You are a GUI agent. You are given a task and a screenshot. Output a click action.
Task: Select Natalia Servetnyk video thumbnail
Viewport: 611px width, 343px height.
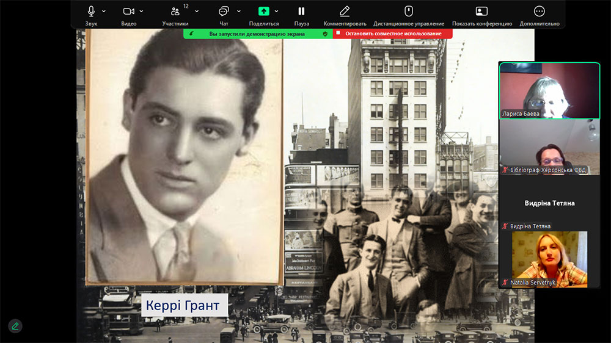[549, 259]
